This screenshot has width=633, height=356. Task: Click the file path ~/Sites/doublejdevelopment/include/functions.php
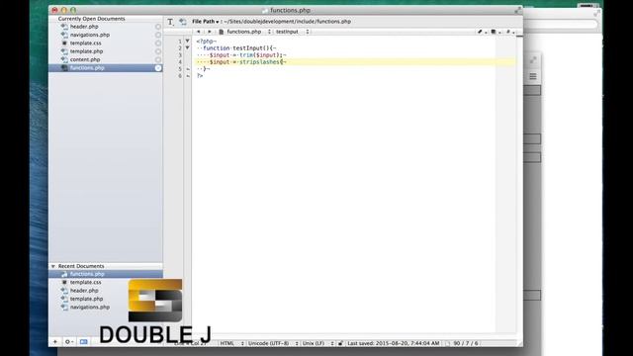pos(288,22)
